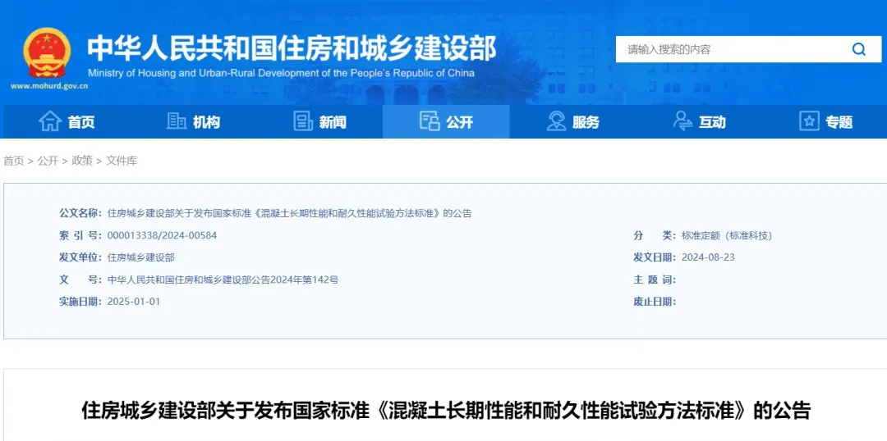Viewport: 887px width, 441px height.
Task: Click the magnifier search icon
Action: (x=859, y=49)
